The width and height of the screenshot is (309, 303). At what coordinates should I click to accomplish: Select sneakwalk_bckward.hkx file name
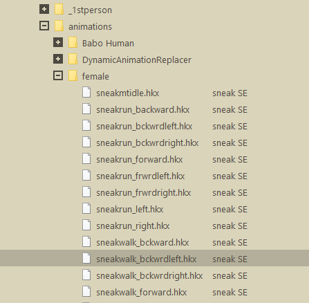click(x=142, y=243)
